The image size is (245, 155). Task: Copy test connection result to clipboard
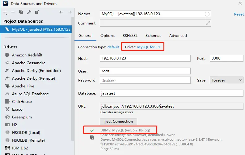(92, 138)
